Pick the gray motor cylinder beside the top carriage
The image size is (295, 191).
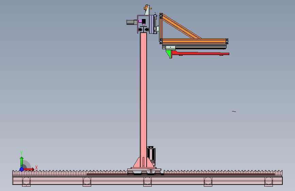132,22
